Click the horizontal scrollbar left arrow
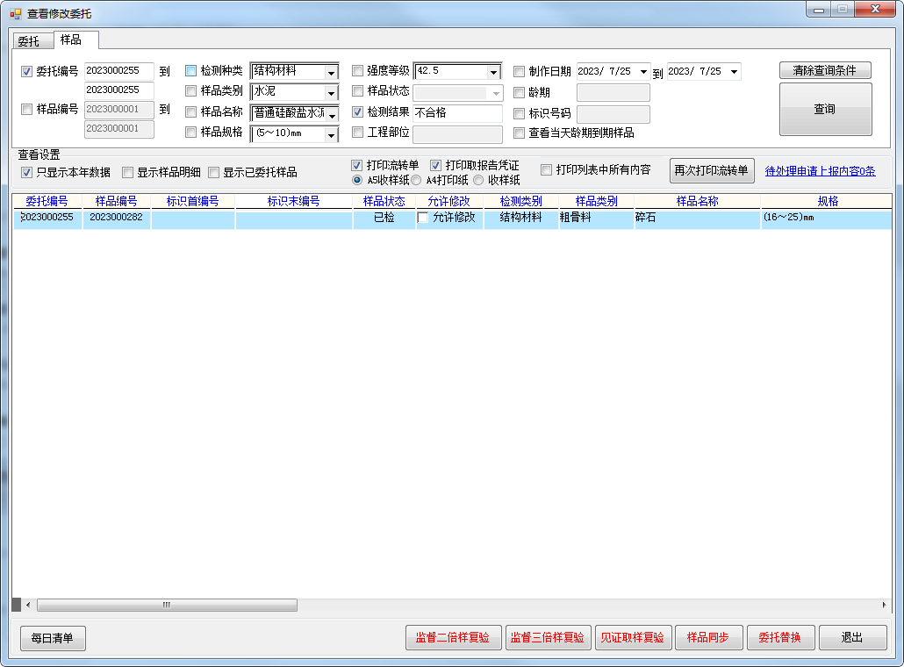 (27, 605)
